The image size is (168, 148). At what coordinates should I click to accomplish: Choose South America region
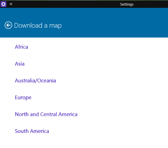pos(32,131)
